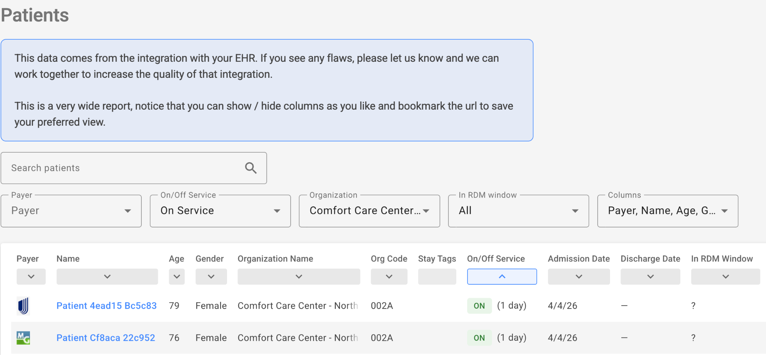Expand the Age column filter chevron
766x355 pixels.
pos(177,276)
